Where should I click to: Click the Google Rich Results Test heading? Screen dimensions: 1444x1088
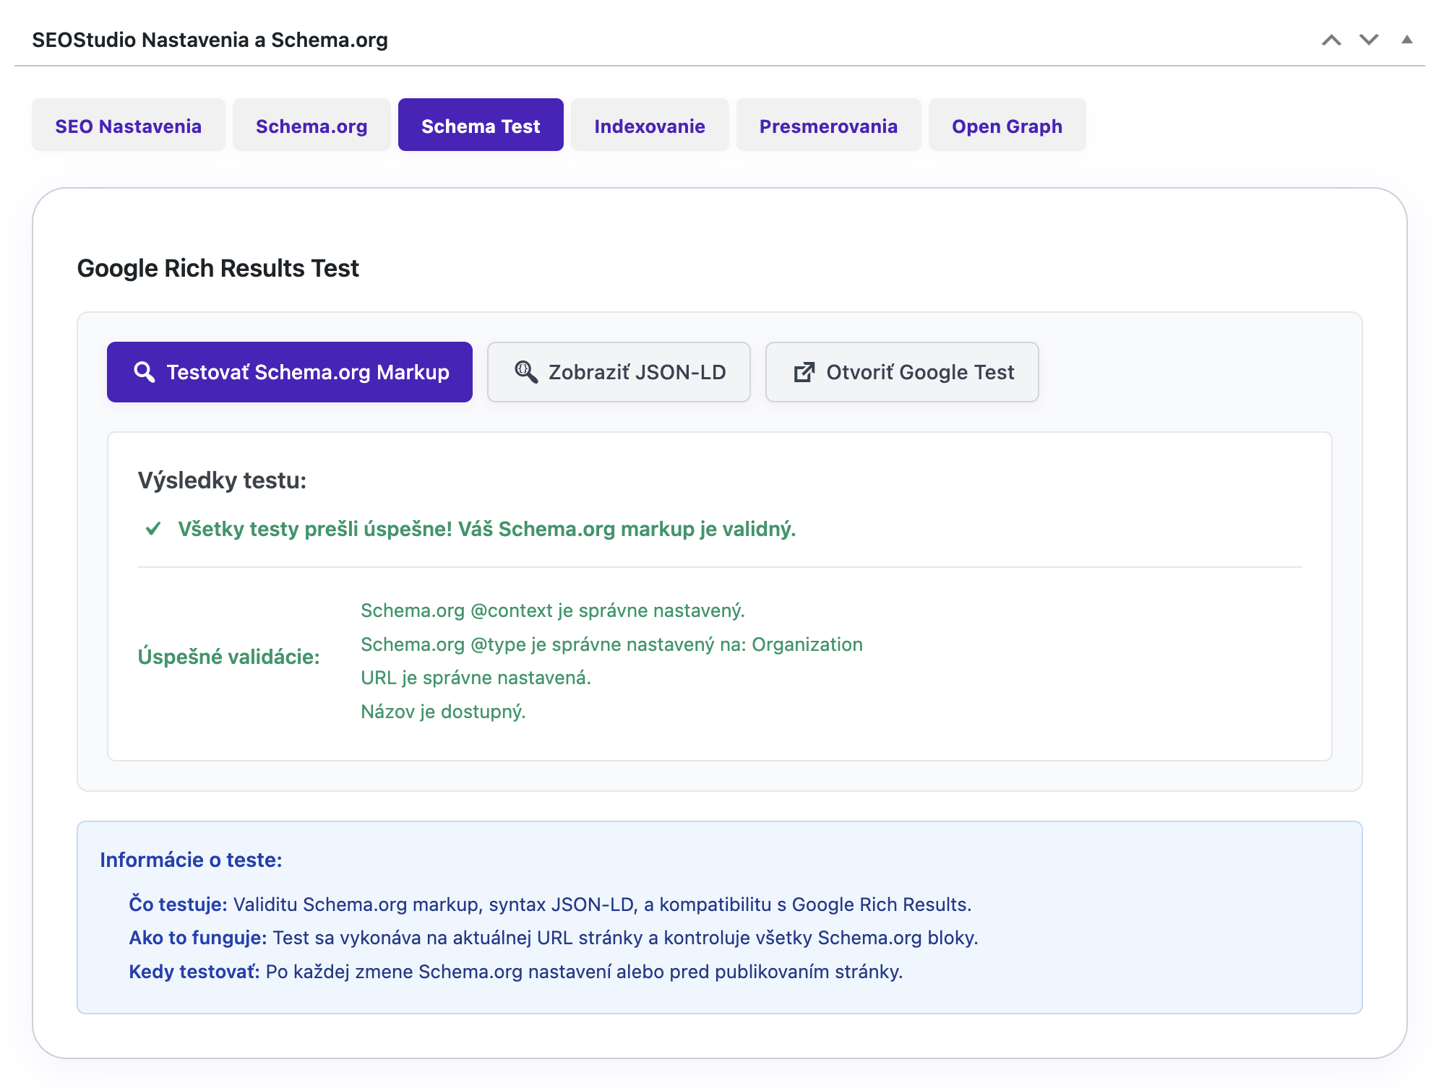click(218, 268)
